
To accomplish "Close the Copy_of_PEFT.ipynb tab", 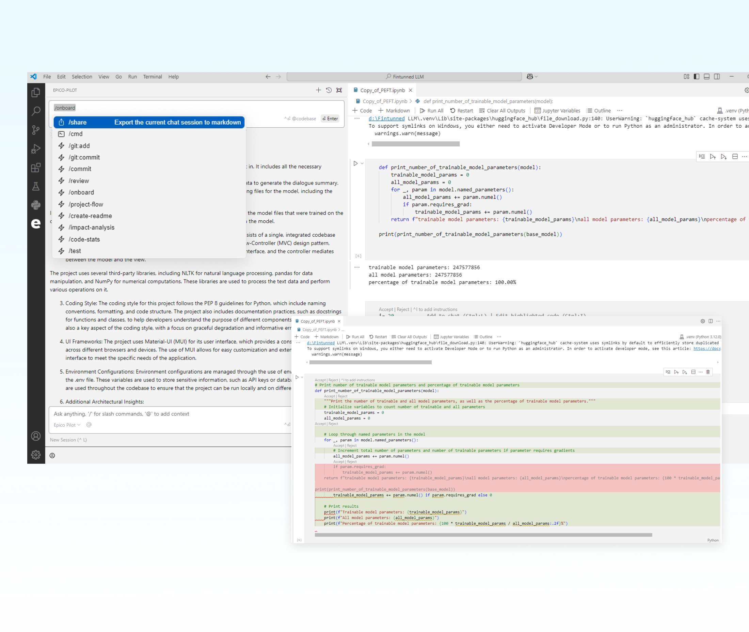I will (x=411, y=90).
